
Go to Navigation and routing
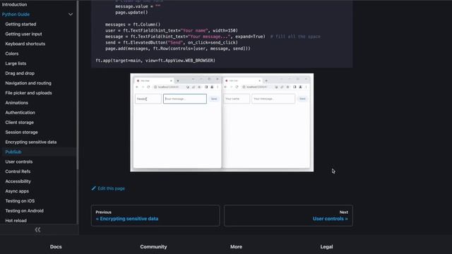tap(28, 83)
